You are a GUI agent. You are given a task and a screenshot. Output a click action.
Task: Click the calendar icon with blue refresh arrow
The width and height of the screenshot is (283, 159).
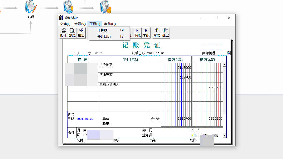point(68,7)
